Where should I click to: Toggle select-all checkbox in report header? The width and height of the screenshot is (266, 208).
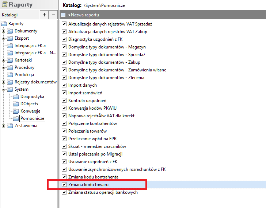(x=64, y=15)
